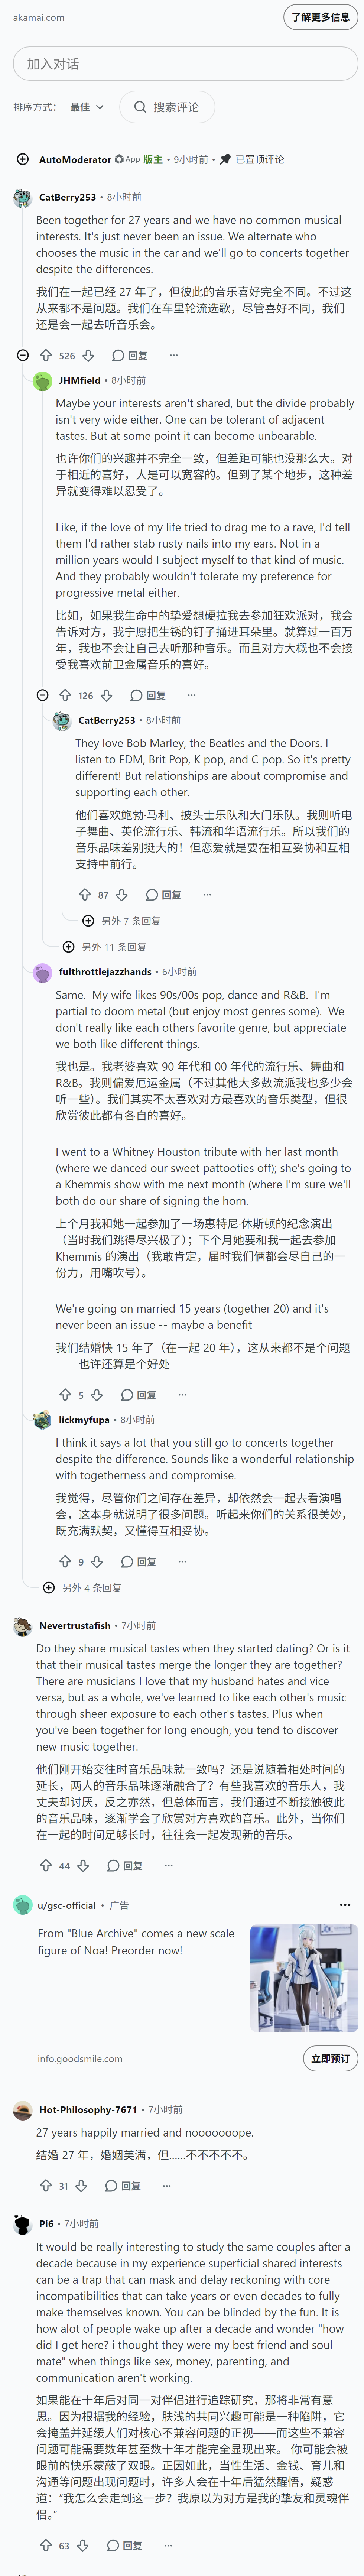Click the 了解更多信息 button
The height and width of the screenshot is (2576, 364).
point(320,17)
